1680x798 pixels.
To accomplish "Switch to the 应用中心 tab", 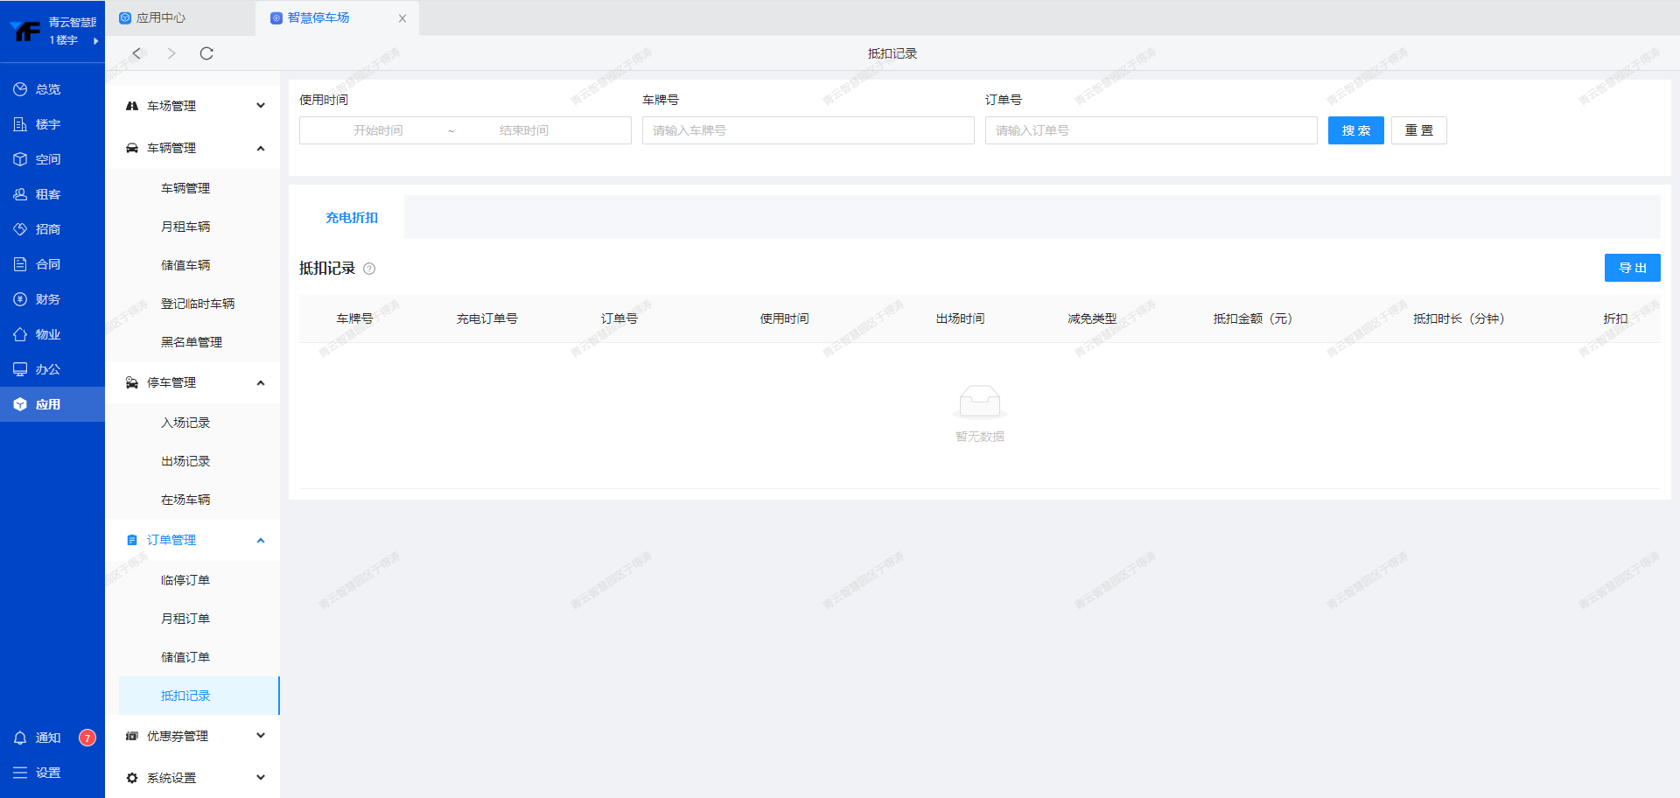I will (x=162, y=17).
